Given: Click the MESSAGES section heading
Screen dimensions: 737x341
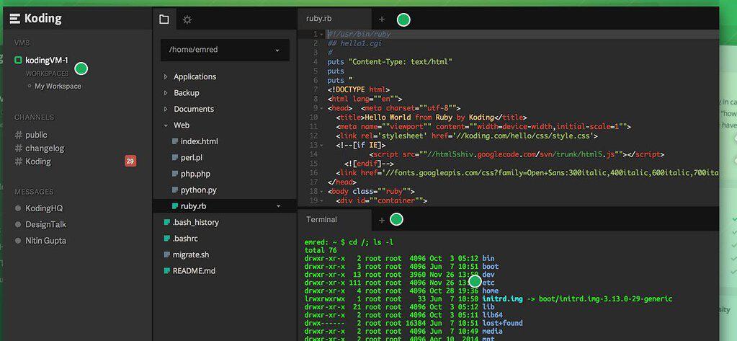Looking at the screenshot, I should 34,192.
